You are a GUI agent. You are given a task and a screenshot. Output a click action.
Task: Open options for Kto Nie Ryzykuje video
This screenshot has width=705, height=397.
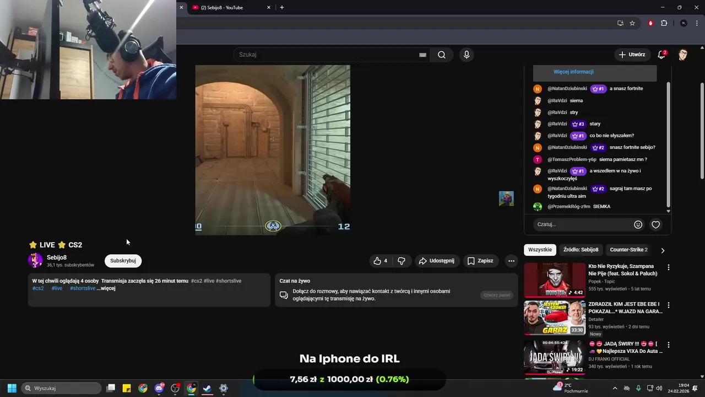[x=669, y=267]
